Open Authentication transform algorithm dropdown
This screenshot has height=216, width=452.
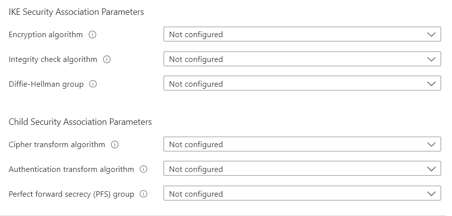302,169
